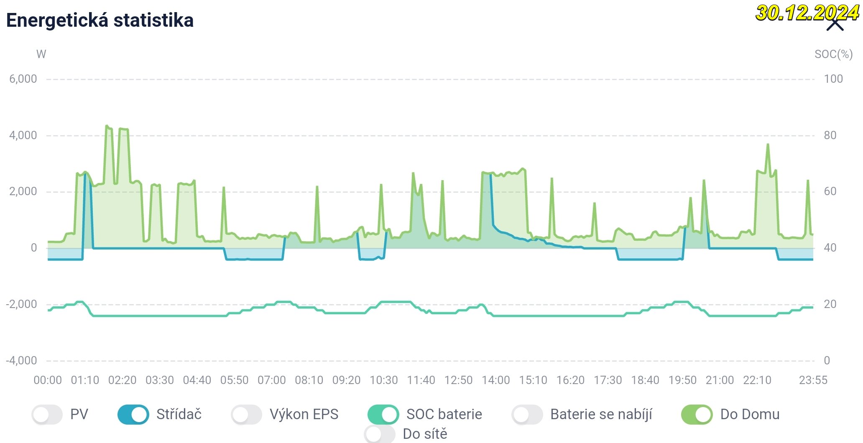Turn on the Výkon EPS toggle
Screen dimensions: 863x443
tap(246, 415)
